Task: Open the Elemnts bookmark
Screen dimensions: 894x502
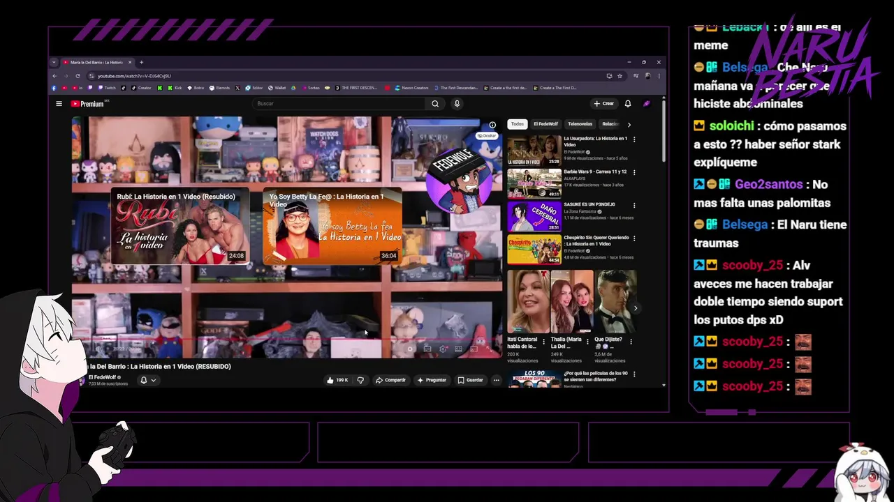Action: click(x=219, y=88)
